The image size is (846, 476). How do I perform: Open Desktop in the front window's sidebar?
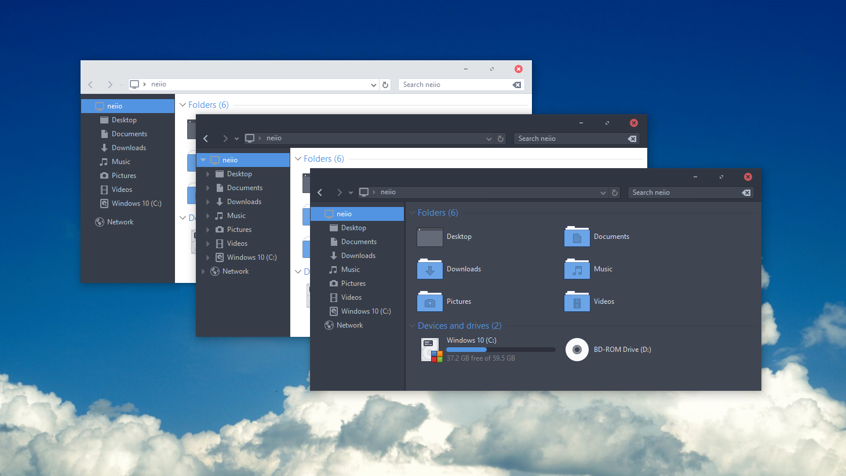click(357, 228)
